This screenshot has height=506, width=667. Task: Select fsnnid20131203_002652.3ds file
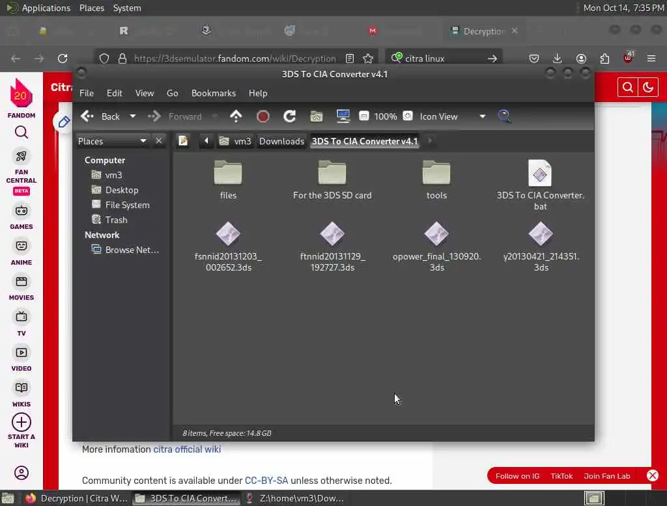point(228,233)
